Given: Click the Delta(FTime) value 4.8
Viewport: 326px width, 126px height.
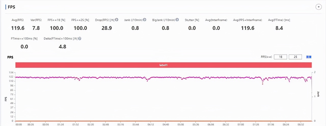Looking at the screenshot, I should 62,47.
